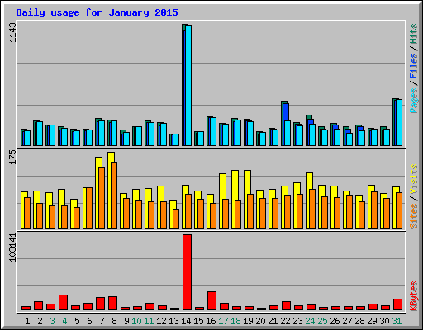Image resolution: width=423 pixels, height=330 pixels.
Task: Click the 'Visits' legend label
Action: tap(414, 179)
